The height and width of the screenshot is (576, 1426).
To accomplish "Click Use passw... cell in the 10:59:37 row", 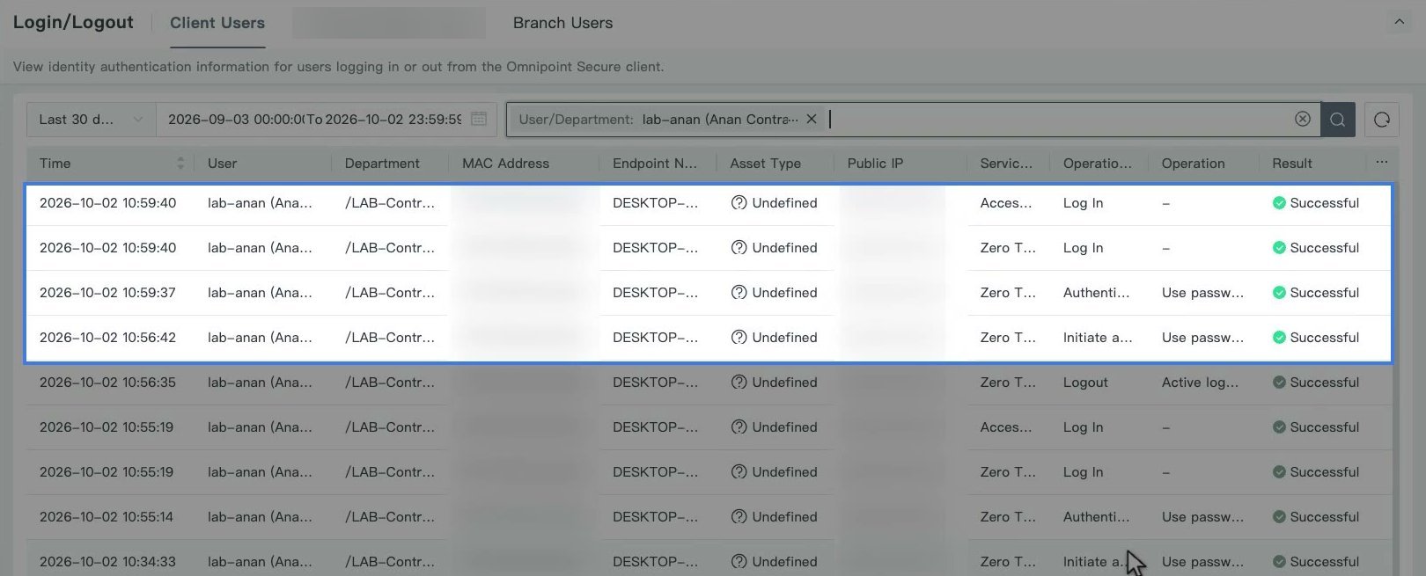I will pos(1202,293).
